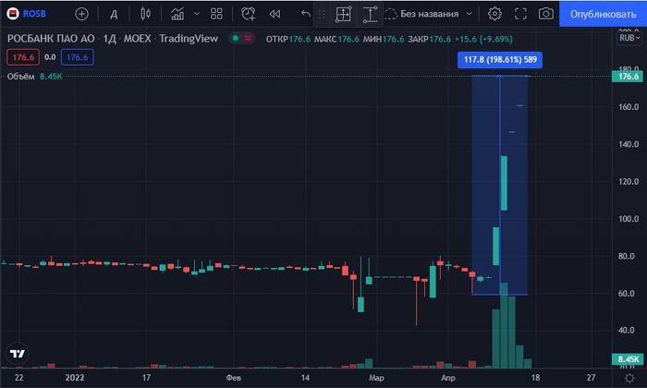Toggle the green and red market status indicator
Image resolution: width=647 pixels, height=388 pixels.
pos(240,39)
